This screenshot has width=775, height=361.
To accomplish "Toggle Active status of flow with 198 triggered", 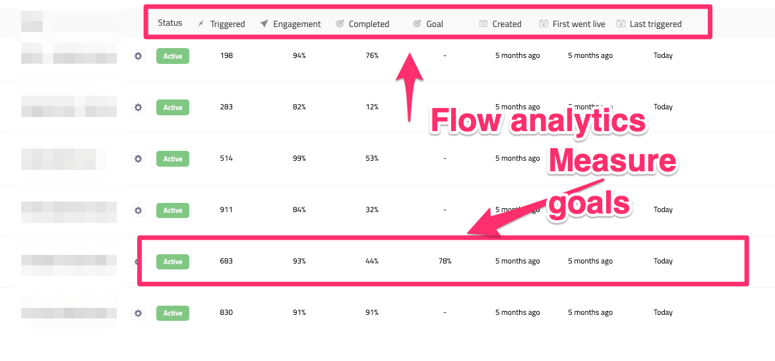I will (x=173, y=56).
